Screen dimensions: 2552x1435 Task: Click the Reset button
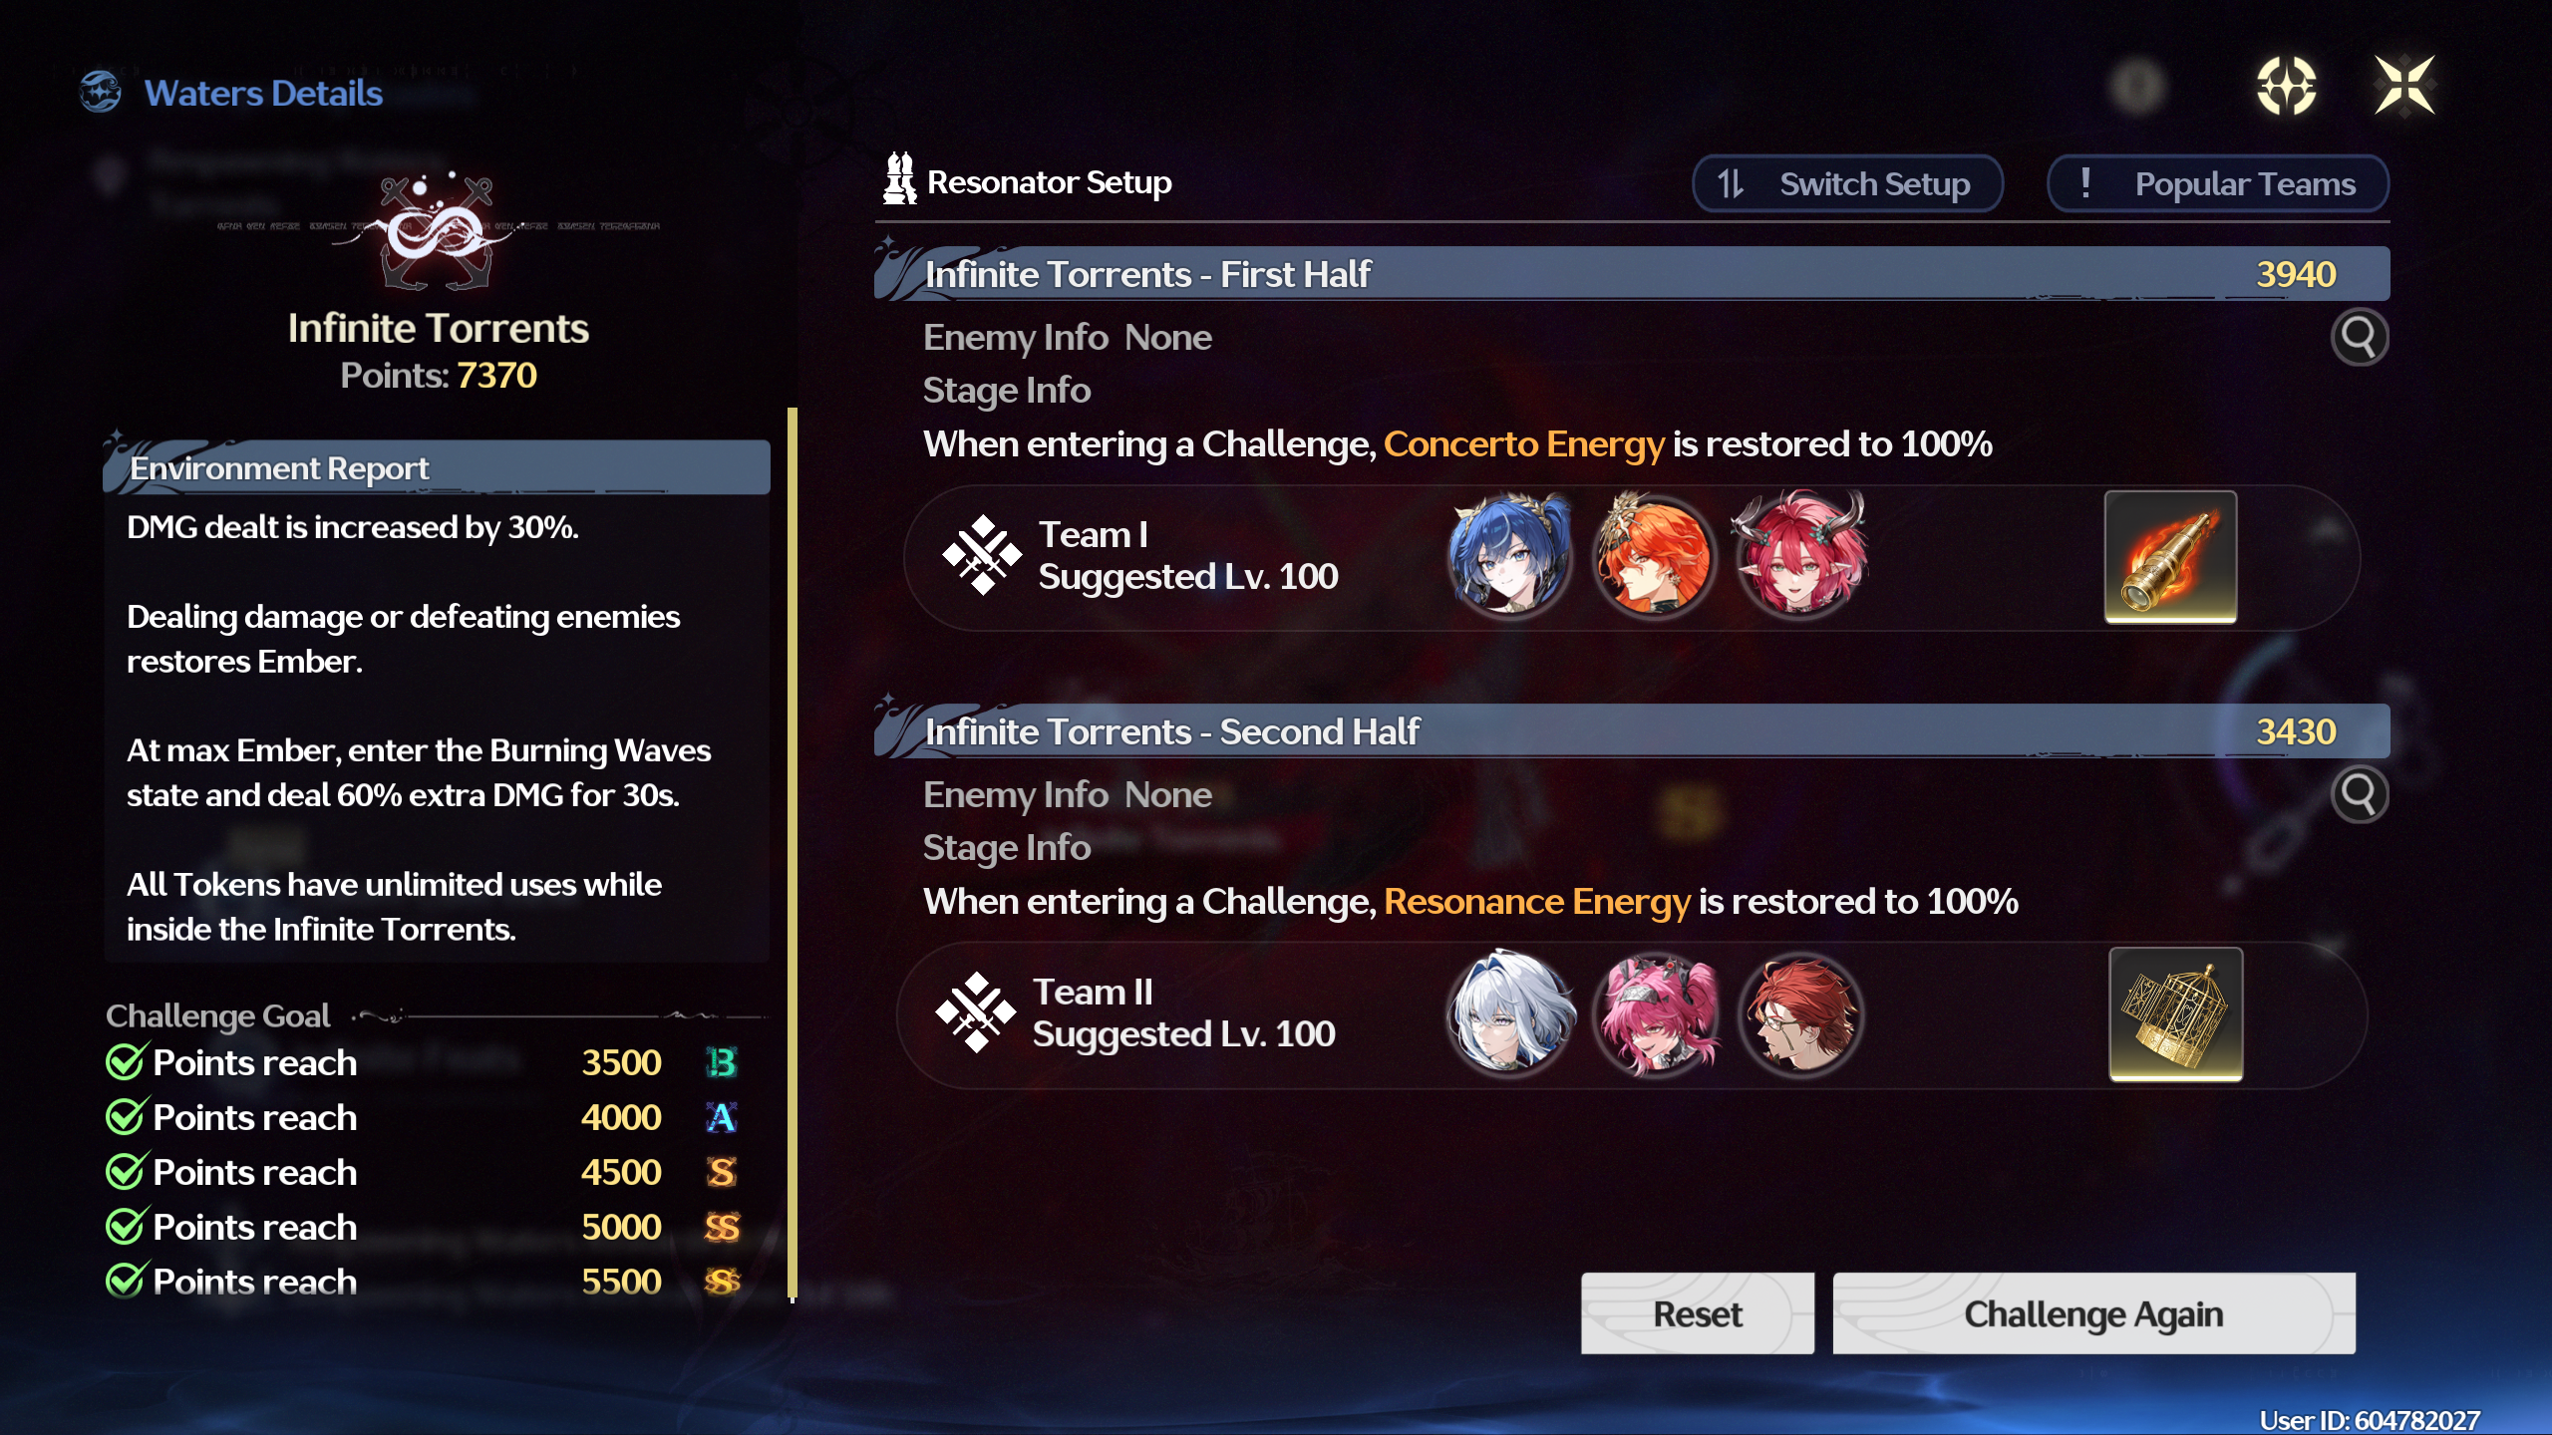point(1698,1313)
